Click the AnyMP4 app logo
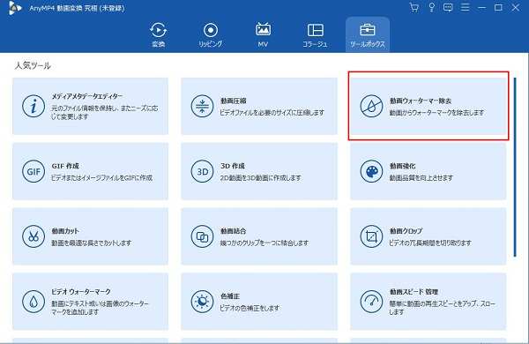The height and width of the screenshot is (344, 529). (14, 8)
